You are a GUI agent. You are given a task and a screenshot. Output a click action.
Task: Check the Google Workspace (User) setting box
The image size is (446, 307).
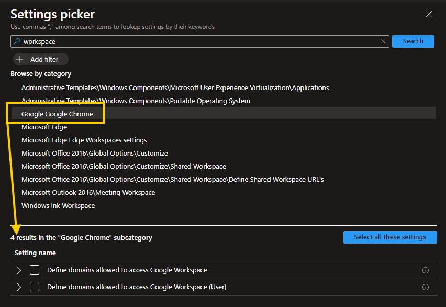[x=35, y=287]
